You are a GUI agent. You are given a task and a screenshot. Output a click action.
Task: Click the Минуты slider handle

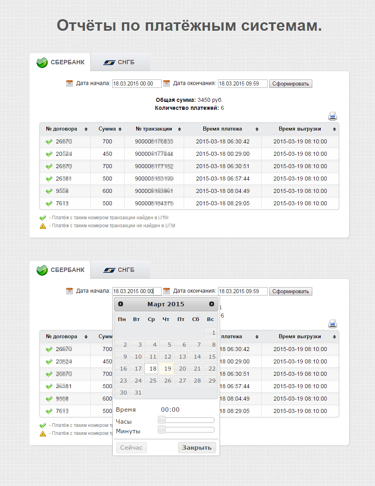[x=162, y=430]
